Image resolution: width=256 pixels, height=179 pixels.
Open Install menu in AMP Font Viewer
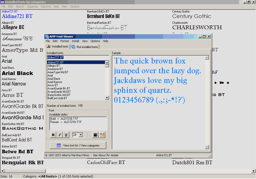pyautogui.click(x=75, y=41)
